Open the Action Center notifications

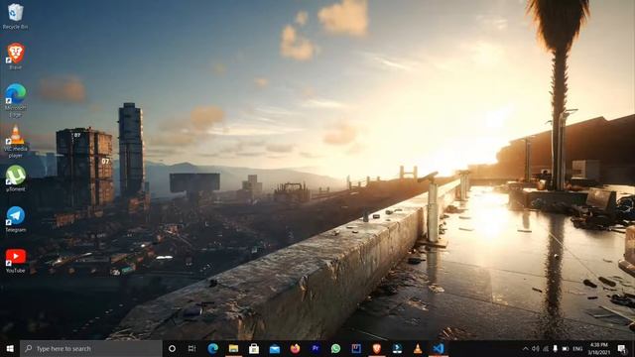click(x=622, y=349)
